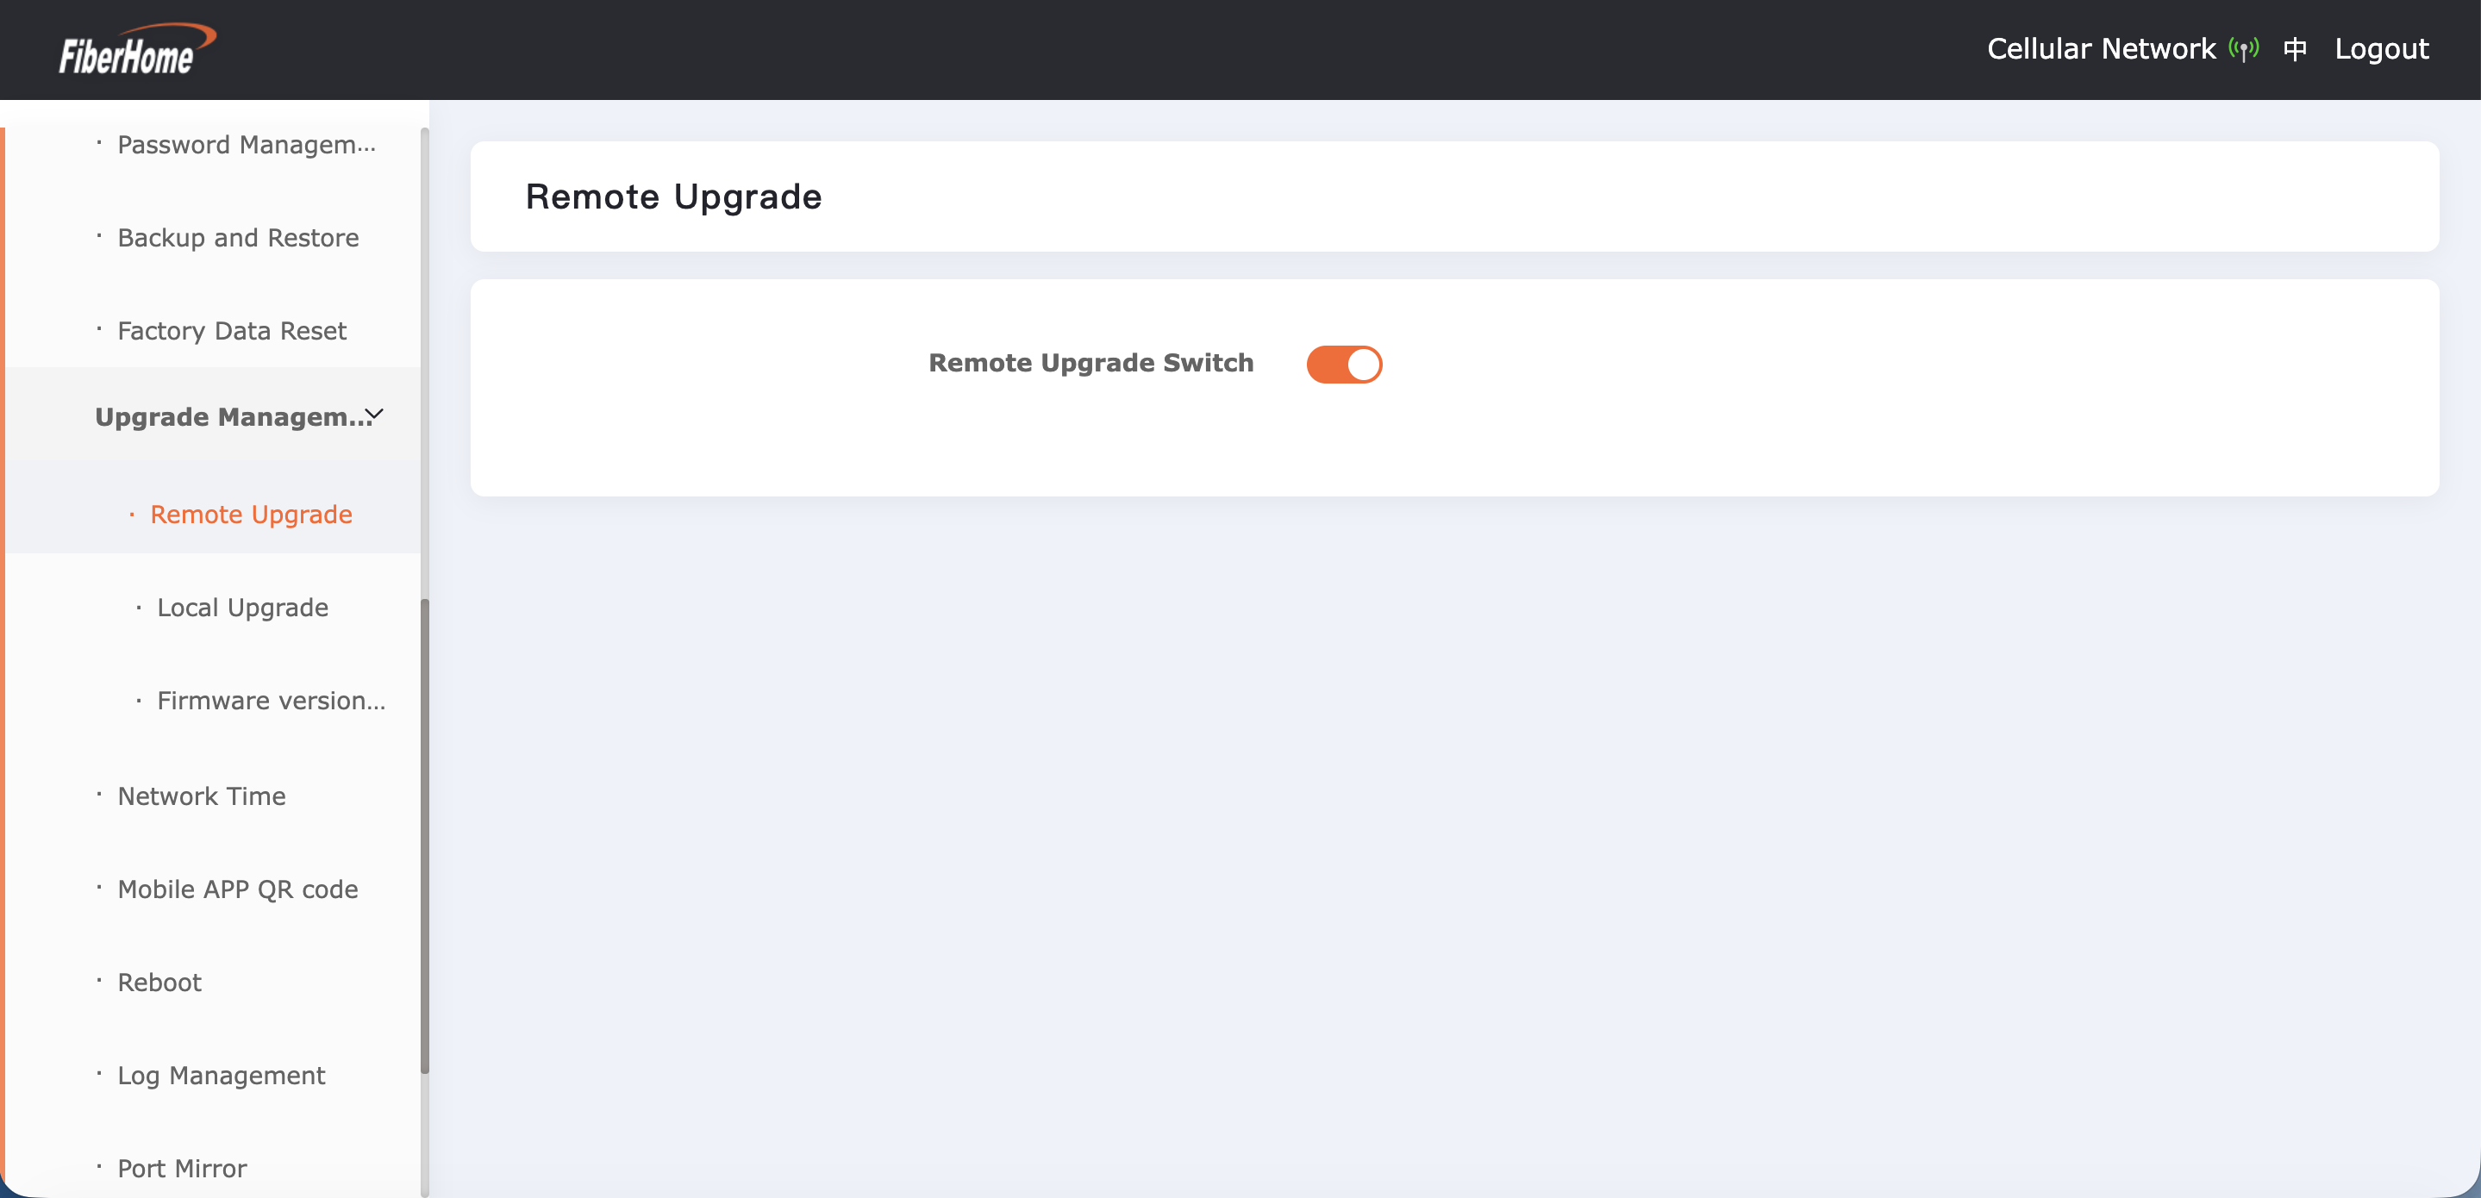Open the Port Mirror page
Screen dimensions: 2481x1198
182,1168
